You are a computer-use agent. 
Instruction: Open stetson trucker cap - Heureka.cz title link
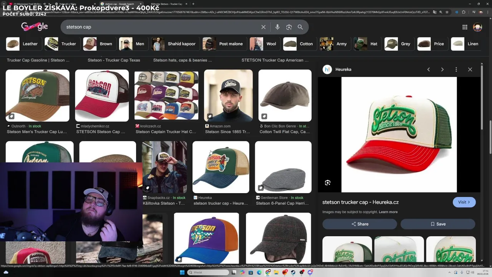coord(361,202)
